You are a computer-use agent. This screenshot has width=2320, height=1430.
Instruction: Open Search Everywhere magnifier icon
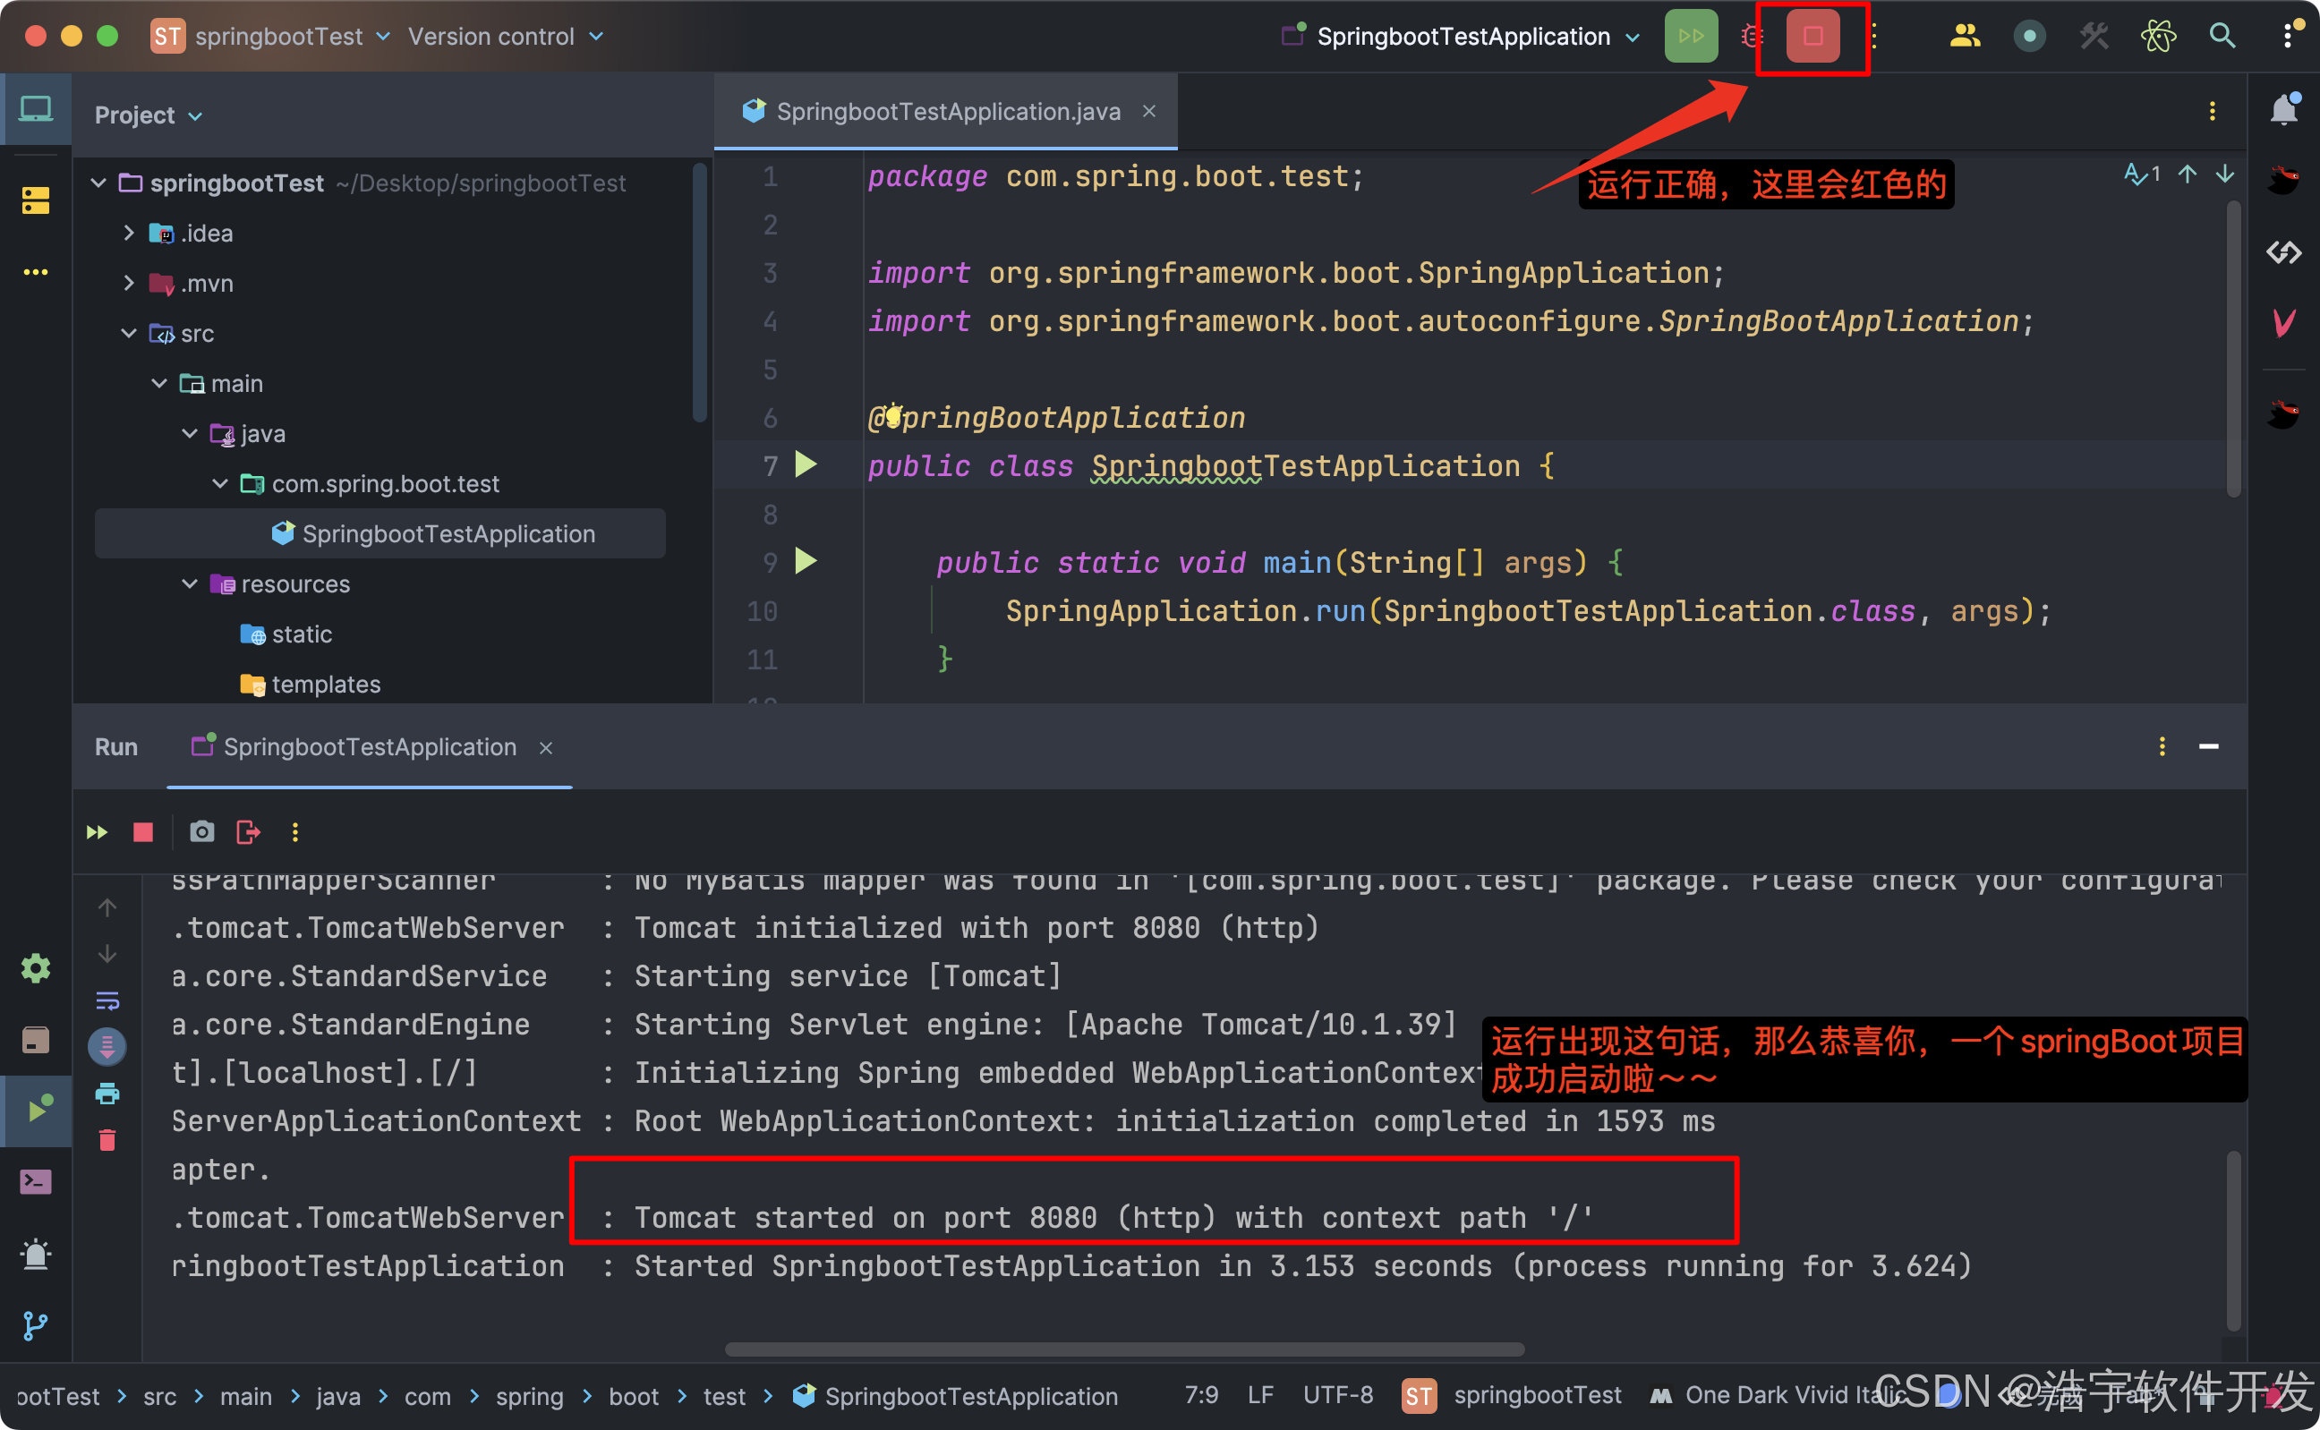pos(2222,37)
